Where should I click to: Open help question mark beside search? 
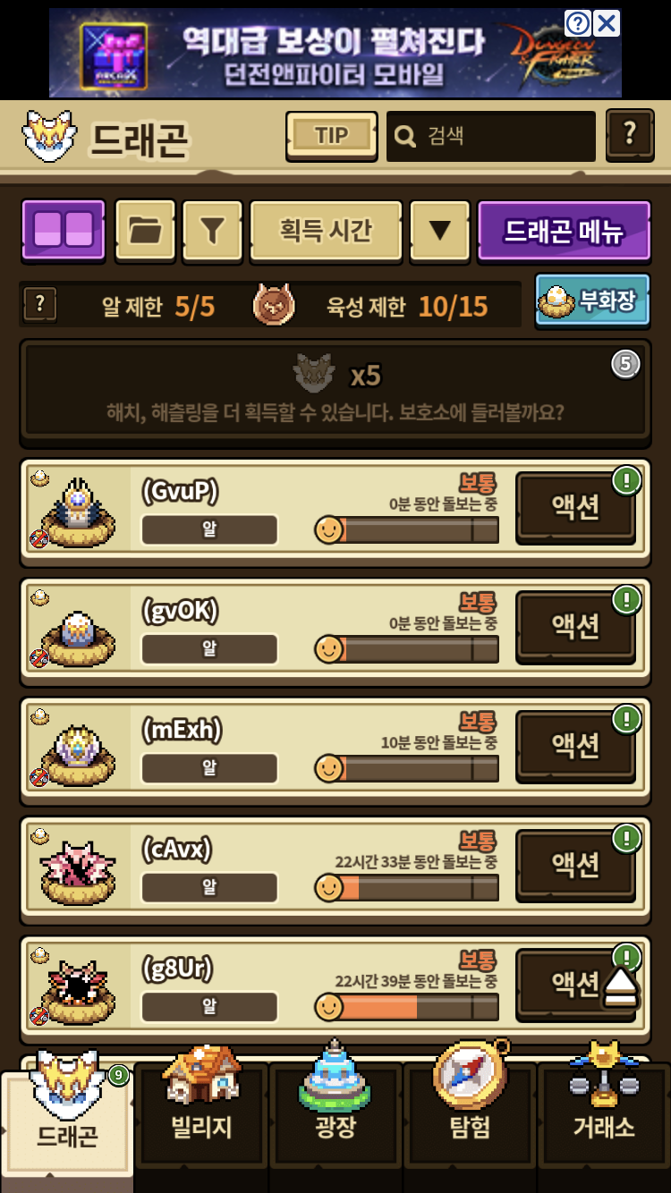point(630,135)
